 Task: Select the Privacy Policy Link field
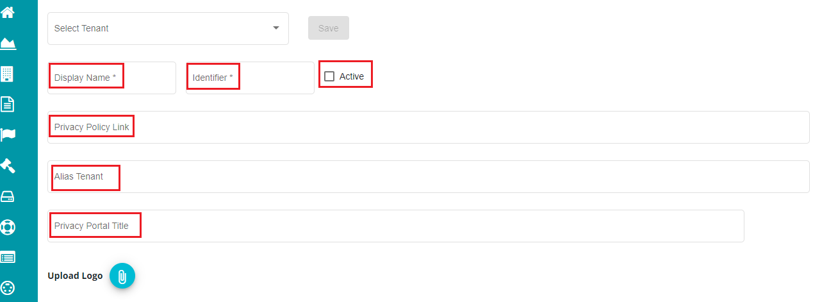coord(429,127)
